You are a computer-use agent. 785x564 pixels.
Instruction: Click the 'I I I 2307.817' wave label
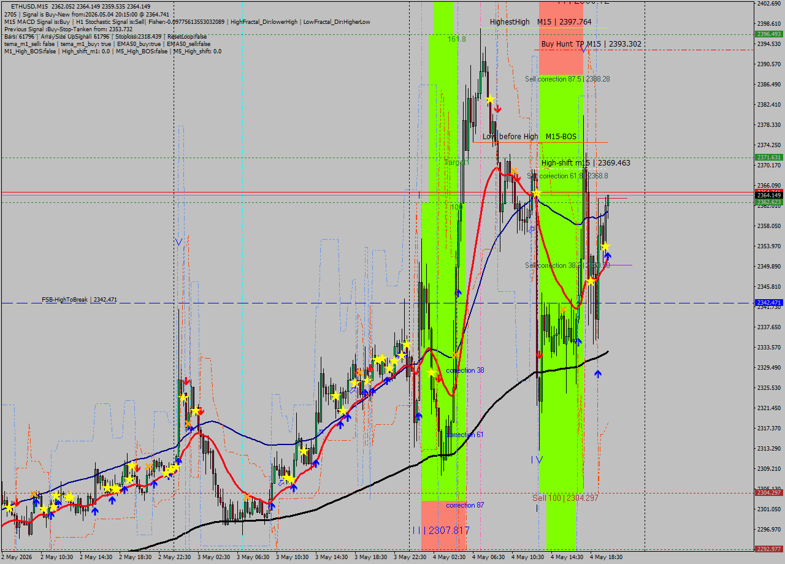coord(440,530)
